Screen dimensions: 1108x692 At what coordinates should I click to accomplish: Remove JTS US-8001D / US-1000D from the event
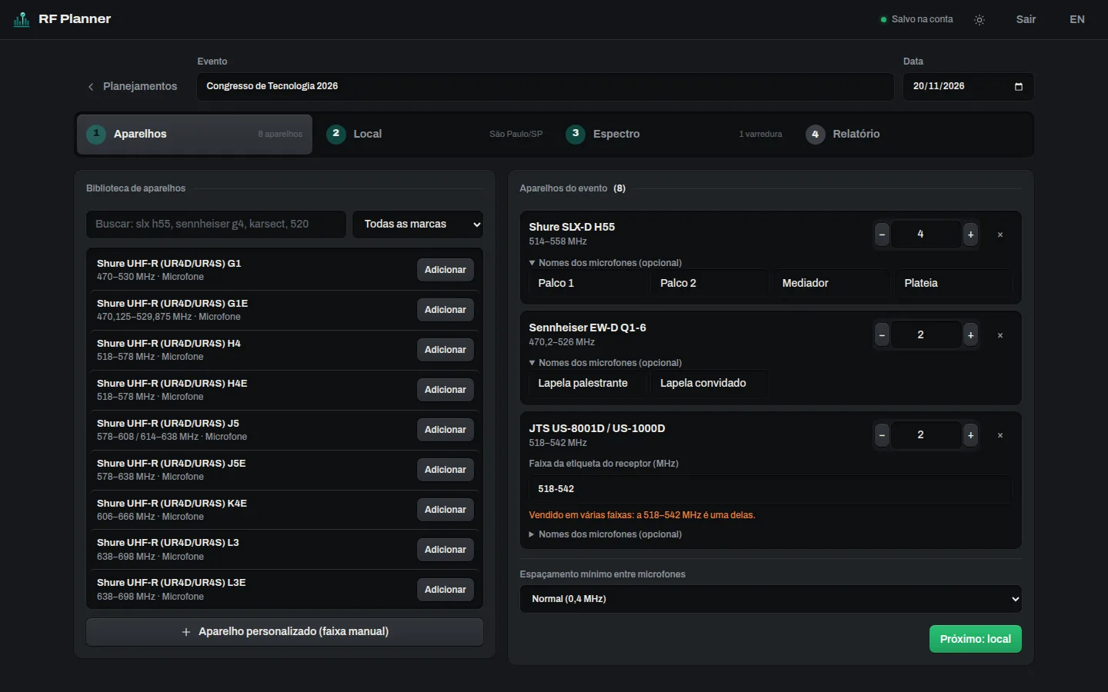[1000, 435]
